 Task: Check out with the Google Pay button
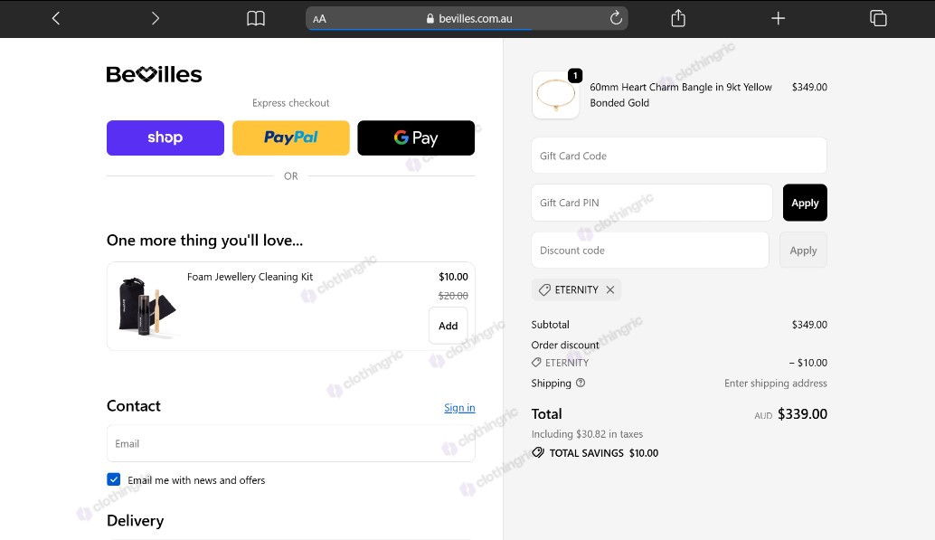pyautogui.click(x=416, y=137)
